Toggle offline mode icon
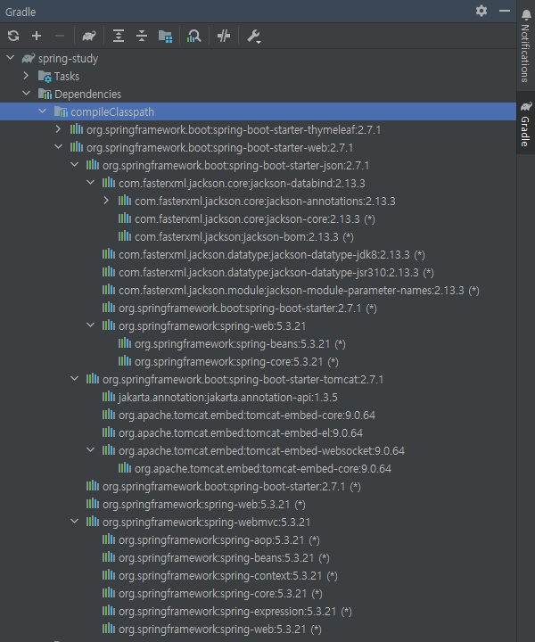The image size is (535, 642). pos(224,36)
